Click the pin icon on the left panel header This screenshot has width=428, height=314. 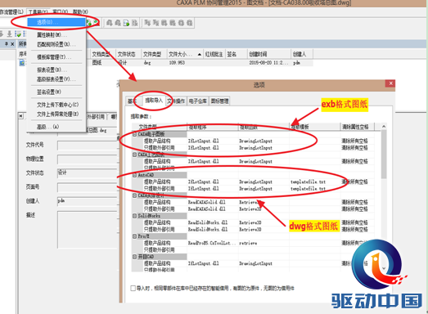tap(7, 43)
